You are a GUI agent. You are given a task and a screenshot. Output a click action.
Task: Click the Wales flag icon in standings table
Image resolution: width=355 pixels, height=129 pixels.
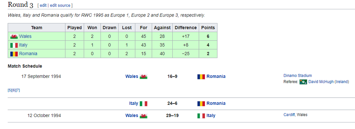tap(14, 37)
